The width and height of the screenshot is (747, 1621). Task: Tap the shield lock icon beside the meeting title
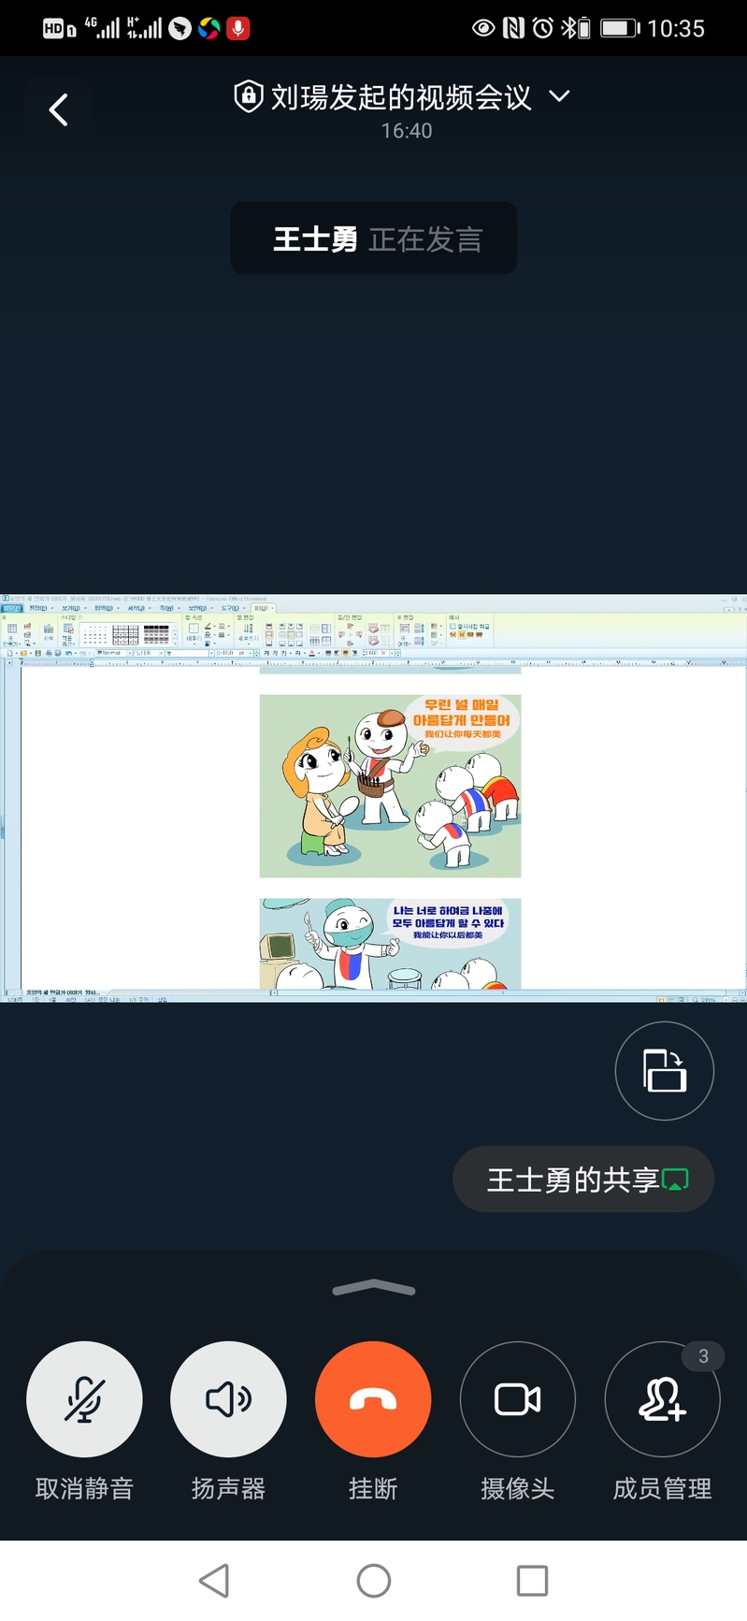248,96
